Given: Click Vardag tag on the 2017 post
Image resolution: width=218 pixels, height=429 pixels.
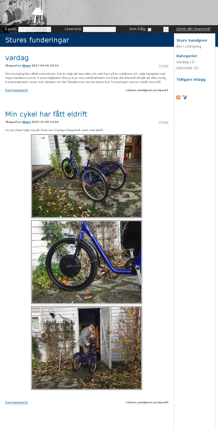Looking at the screenshot, I should tap(163, 66).
